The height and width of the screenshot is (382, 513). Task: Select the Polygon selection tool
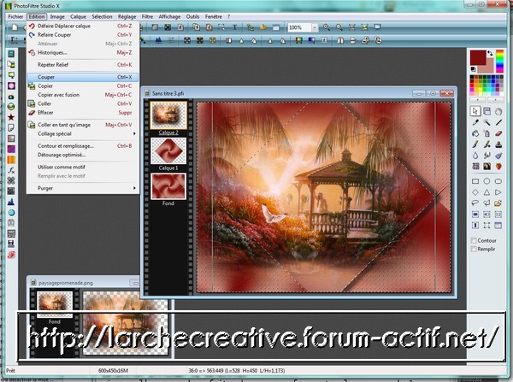click(486, 203)
